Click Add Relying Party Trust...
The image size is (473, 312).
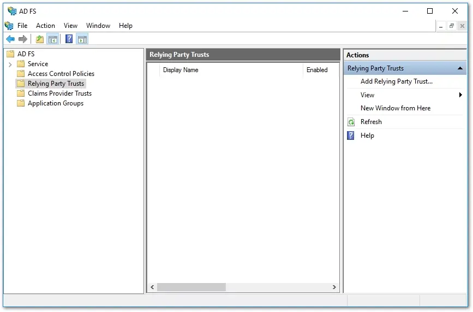tap(397, 81)
